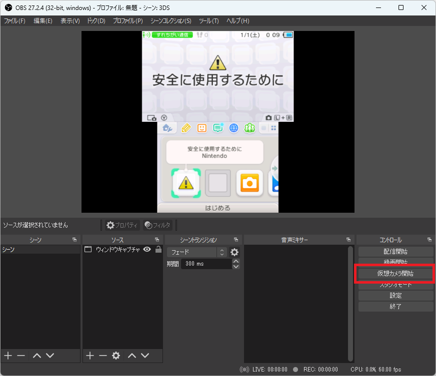Move source up with arrow icon
Image resolution: width=436 pixels, height=376 pixels.
[132, 356]
